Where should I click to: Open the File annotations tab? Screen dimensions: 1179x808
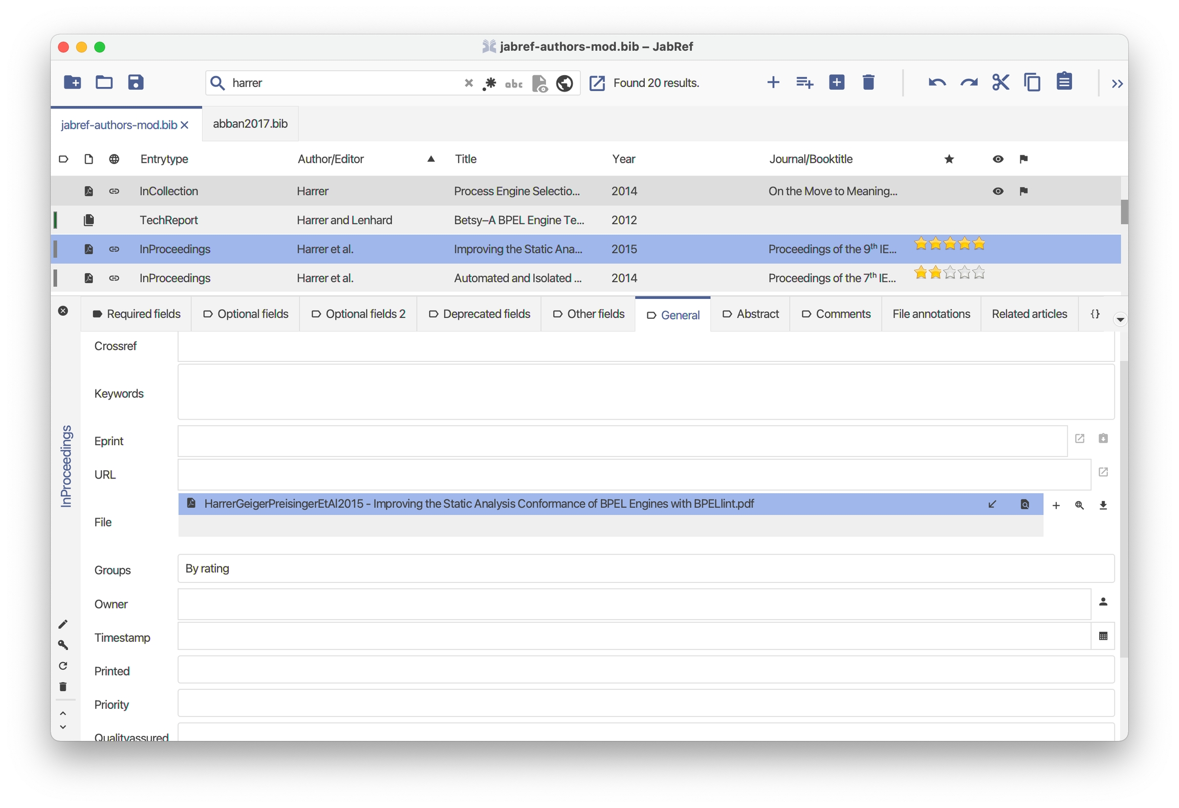pyautogui.click(x=931, y=314)
